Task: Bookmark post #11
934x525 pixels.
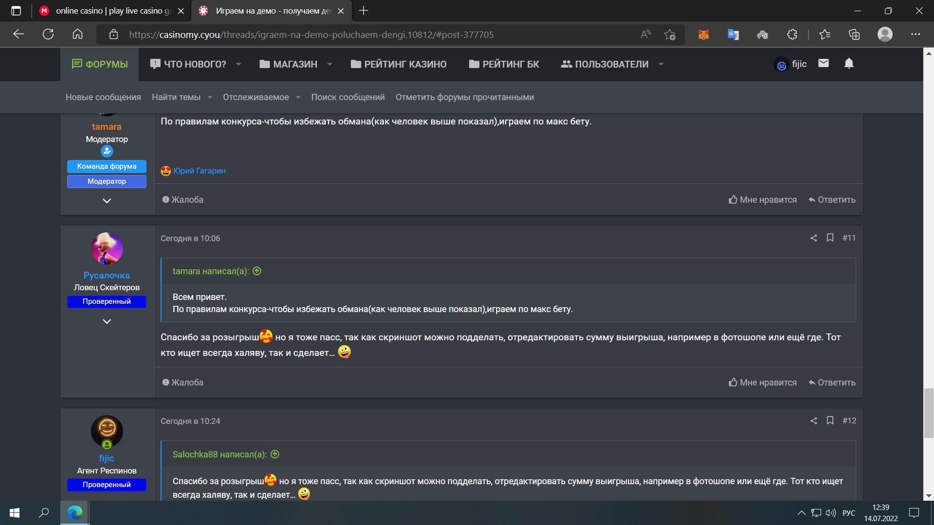Action: [830, 238]
